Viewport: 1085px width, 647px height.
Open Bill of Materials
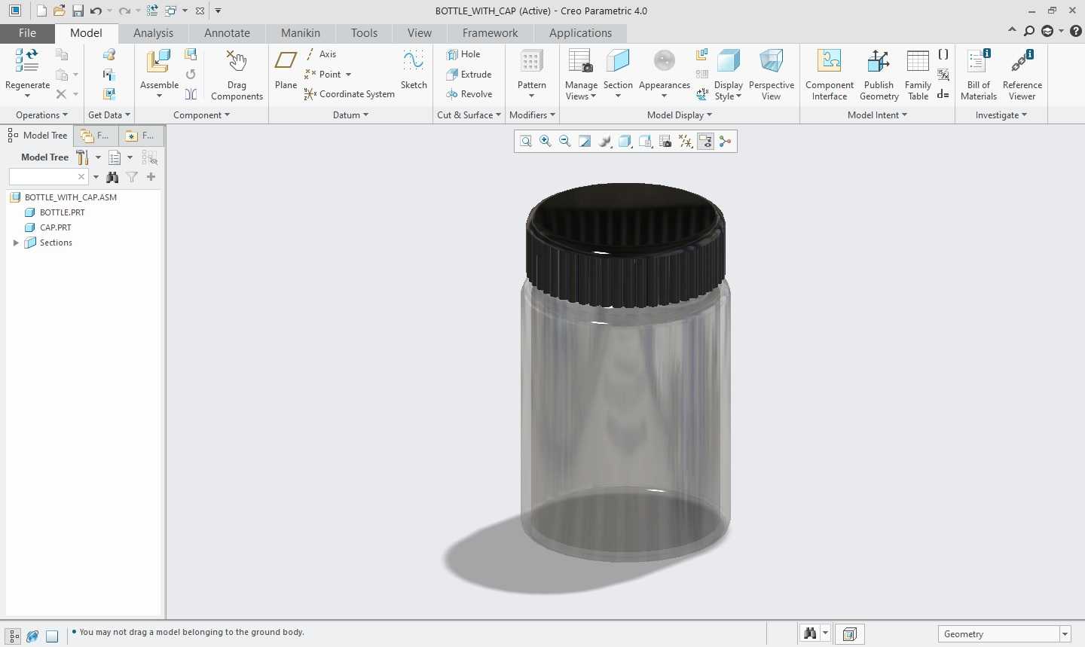[x=979, y=75]
